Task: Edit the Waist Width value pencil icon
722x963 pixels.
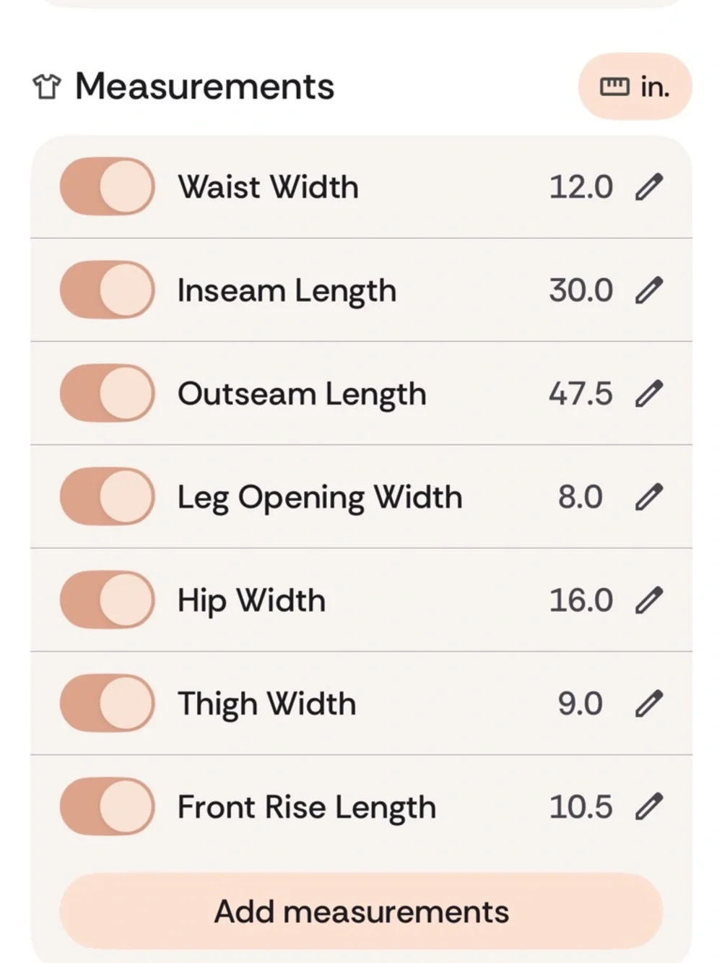Action: [648, 187]
